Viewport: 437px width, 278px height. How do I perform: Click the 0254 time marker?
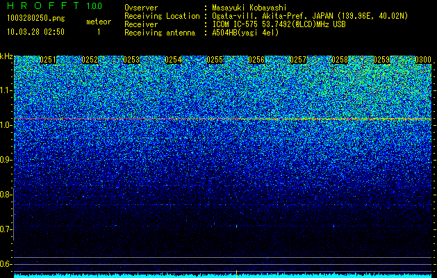173,60
